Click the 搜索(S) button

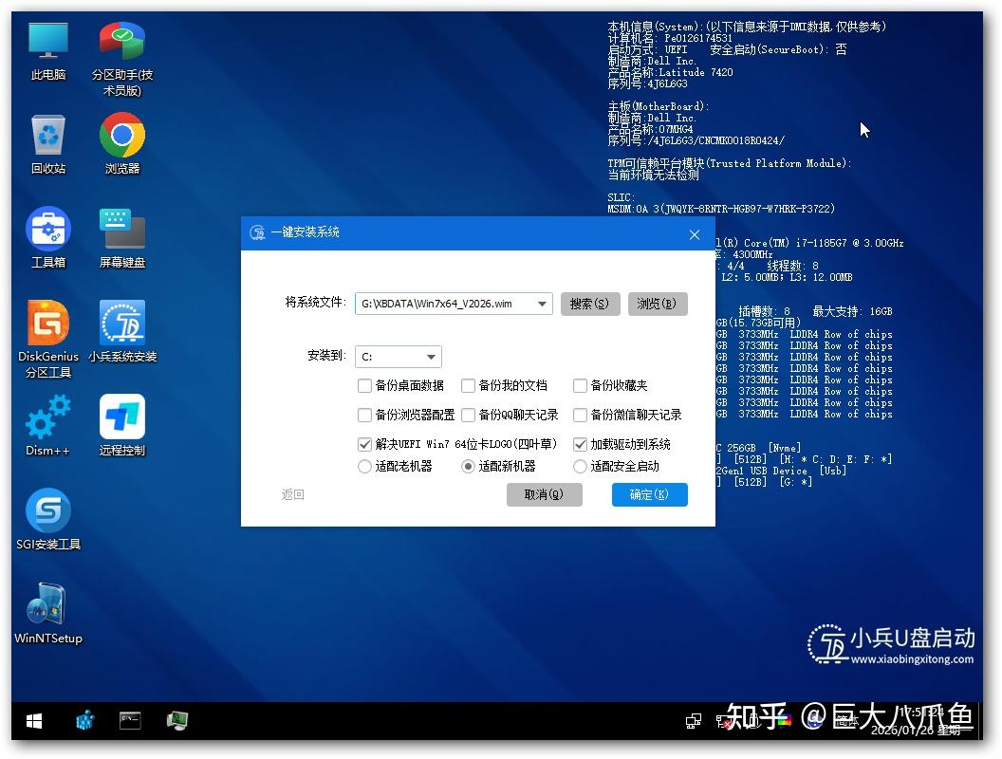point(590,304)
